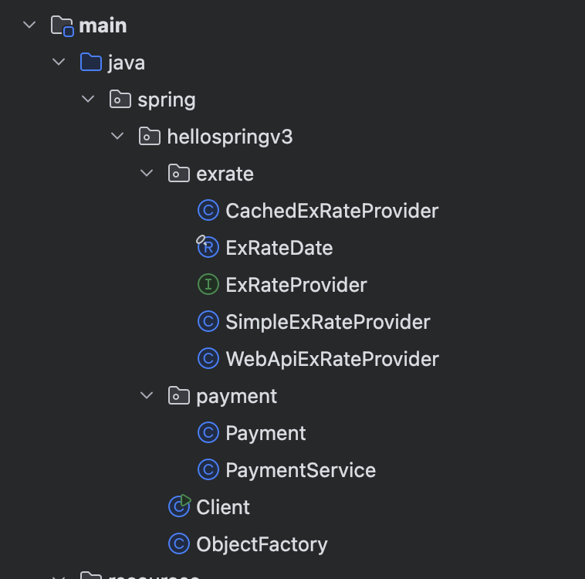Click the class icon beside ObjectFactory
This screenshot has width=585, height=579.
179,544
